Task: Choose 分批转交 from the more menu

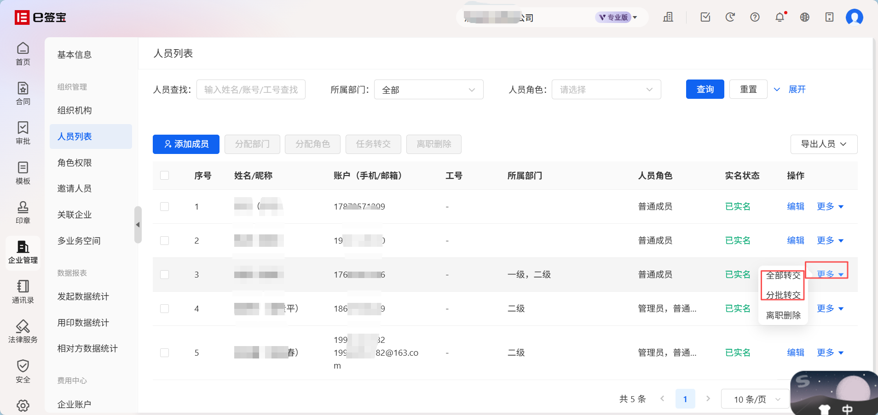Action: (783, 295)
